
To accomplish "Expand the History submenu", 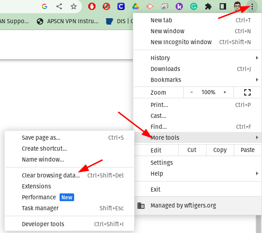I will (x=197, y=58).
